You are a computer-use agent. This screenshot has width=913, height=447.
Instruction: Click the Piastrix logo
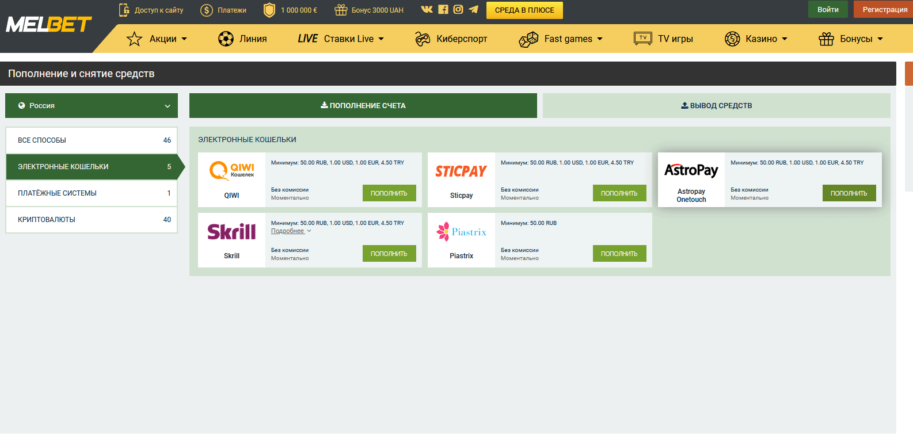click(461, 232)
